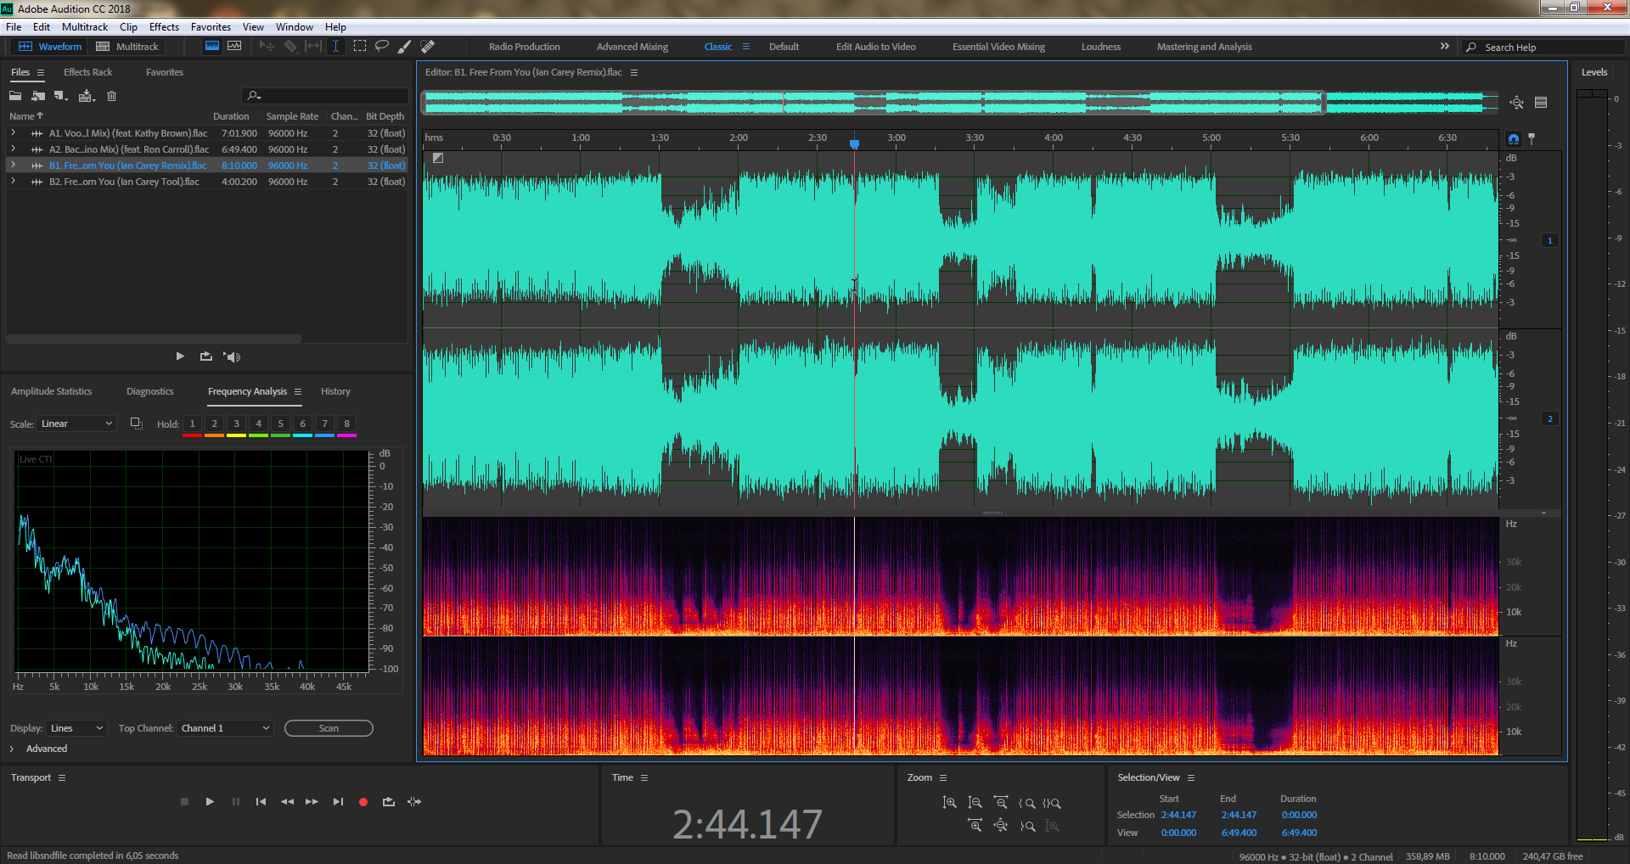Select the Marquee Selection tool

pos(360,46)
